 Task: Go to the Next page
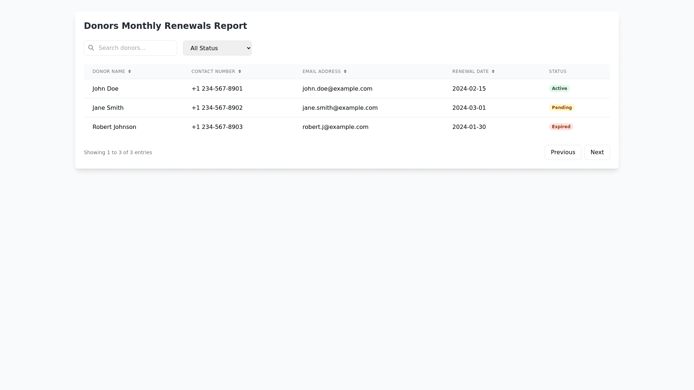click(597, 152)
